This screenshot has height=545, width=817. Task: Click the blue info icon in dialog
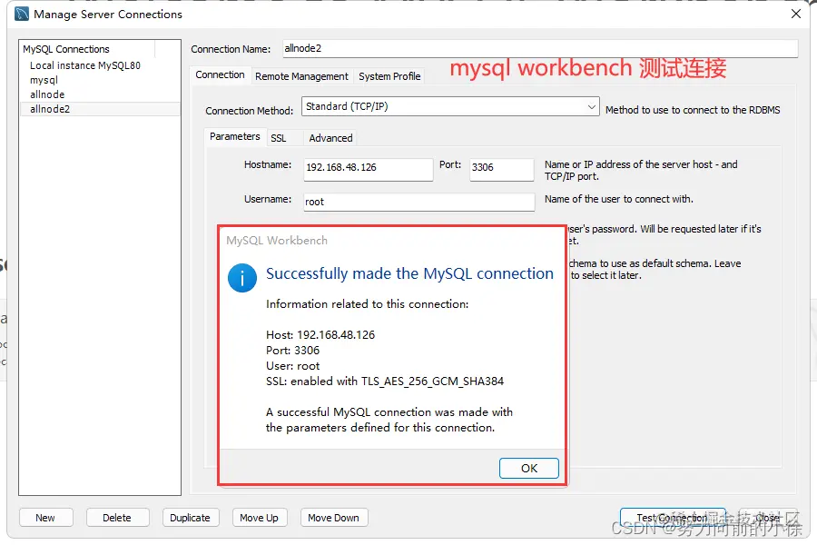[241, 277]
